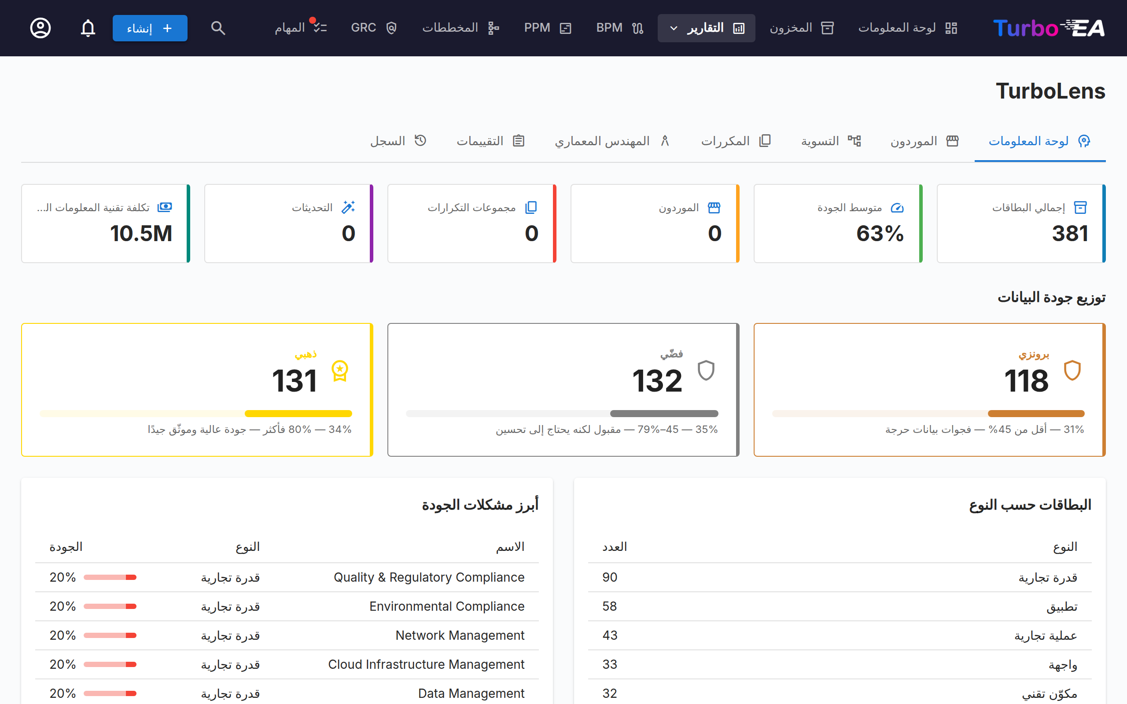Expand the التقارير reports dropdown
Screen dimensions: 1127x704
coord(707,28)
